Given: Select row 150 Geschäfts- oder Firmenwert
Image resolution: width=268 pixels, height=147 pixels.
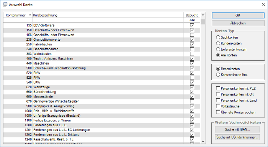Looking at the screenshot, I should pos(102,30).
